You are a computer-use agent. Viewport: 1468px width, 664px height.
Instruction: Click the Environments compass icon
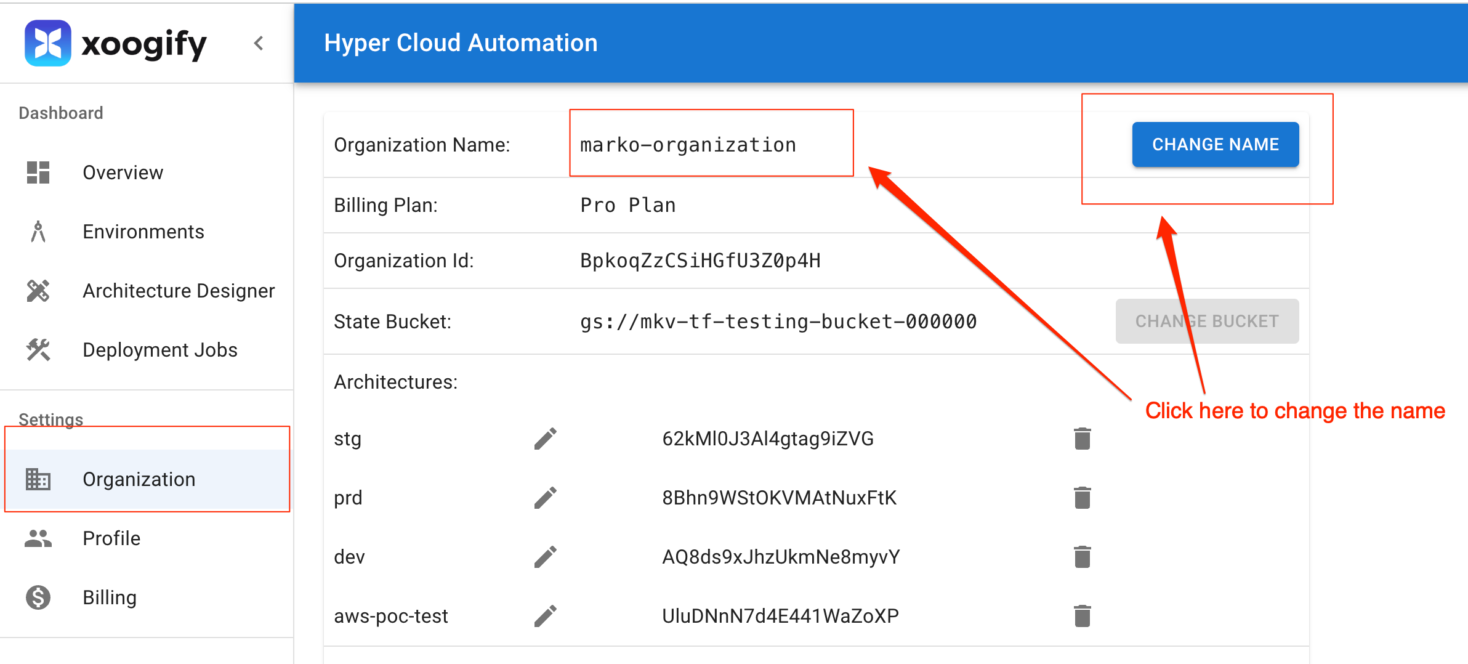38,232
